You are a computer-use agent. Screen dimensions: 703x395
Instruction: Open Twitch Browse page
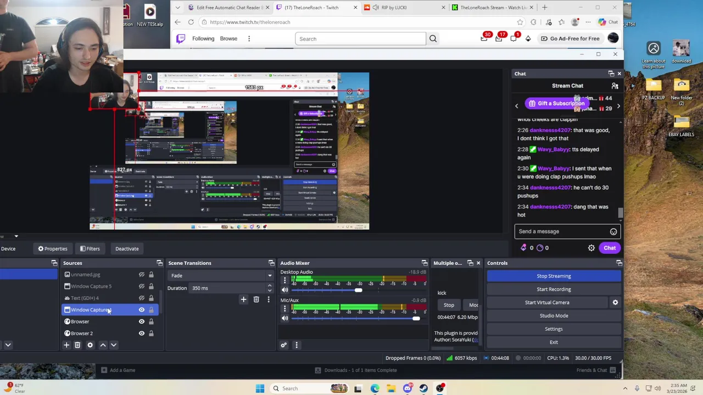pyautogui.click(x=228, y=38)
